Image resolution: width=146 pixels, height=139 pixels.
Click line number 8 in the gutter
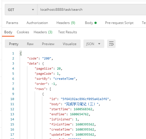tap(13, 89)
